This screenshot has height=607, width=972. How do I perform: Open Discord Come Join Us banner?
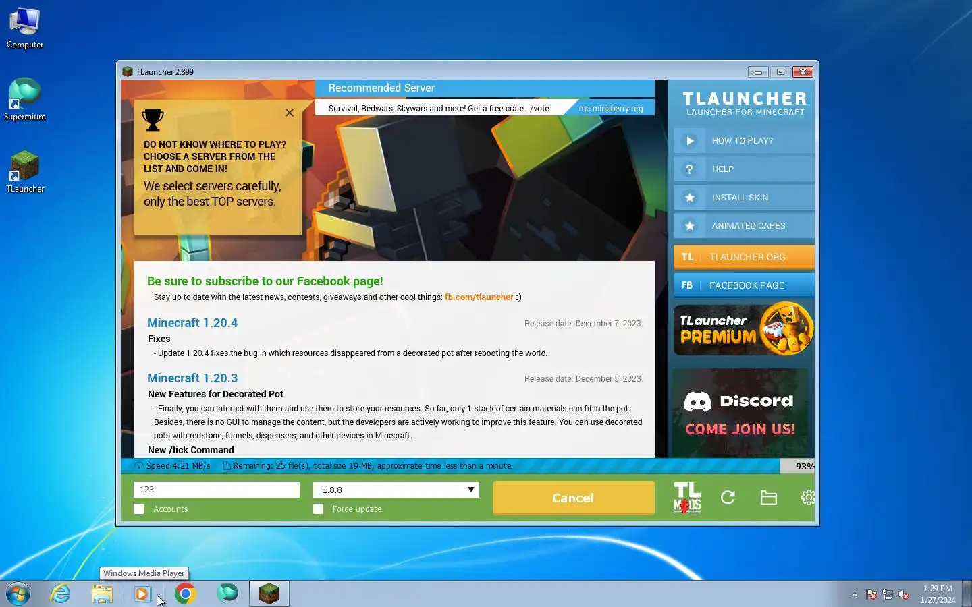(740, 413)
